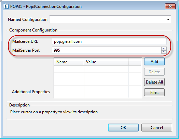179x139 pixels.
Task: Decrease MailServer Port with down spinner arrow
Action: 164,52
